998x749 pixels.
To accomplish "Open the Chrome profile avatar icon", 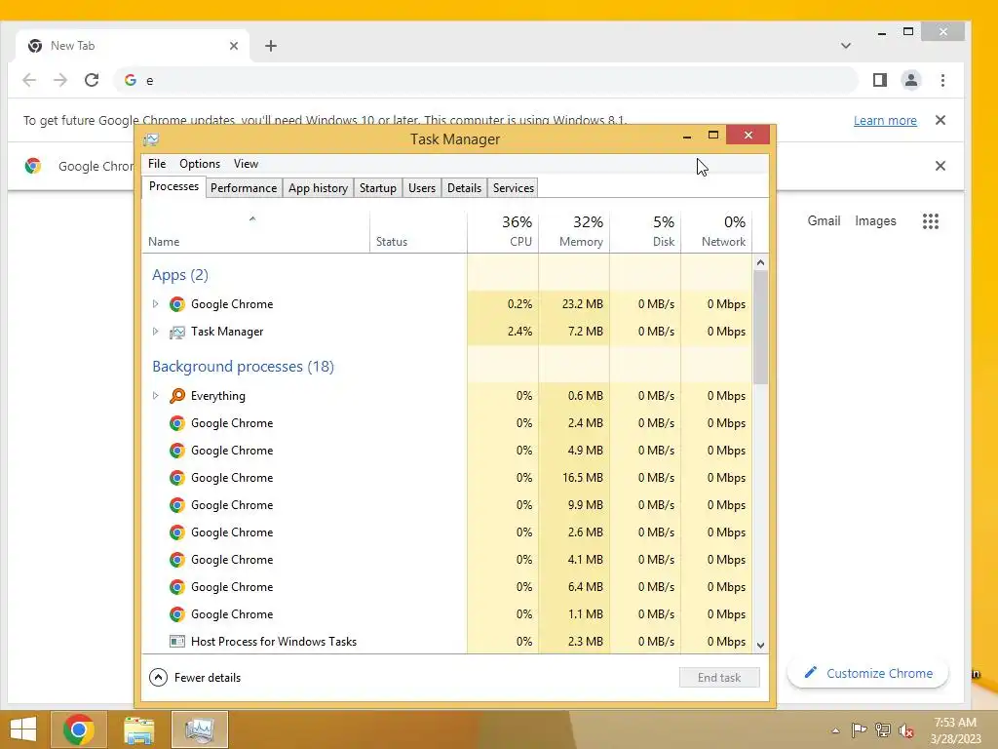I will pyautogui.click(x=911, y=80).
